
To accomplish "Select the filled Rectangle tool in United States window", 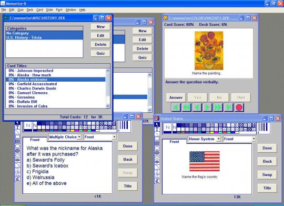I will 157,143.
